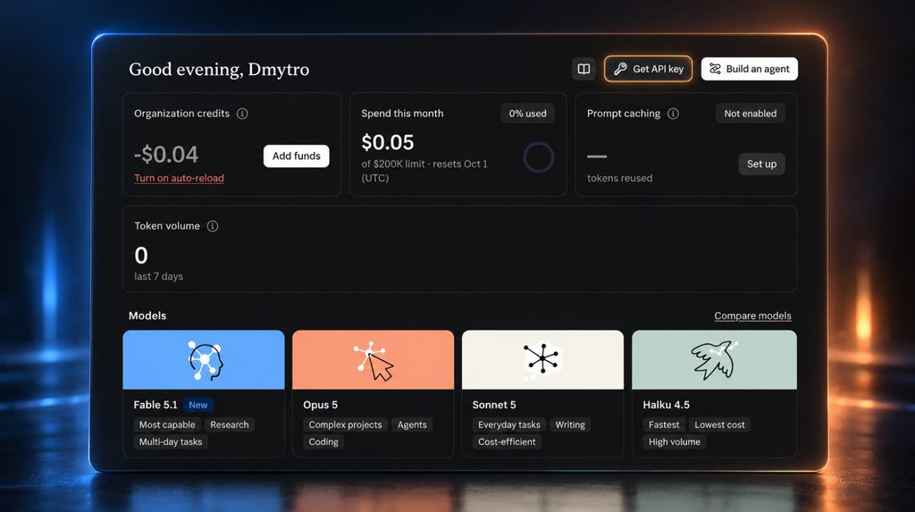
Task: Click the Agents tag
Action: [412, 424]
